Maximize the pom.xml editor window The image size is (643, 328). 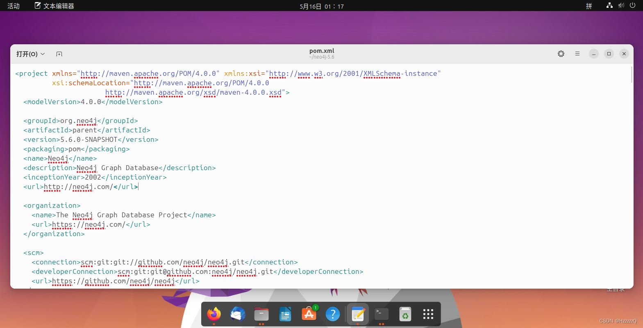click(x=609, y=54)
